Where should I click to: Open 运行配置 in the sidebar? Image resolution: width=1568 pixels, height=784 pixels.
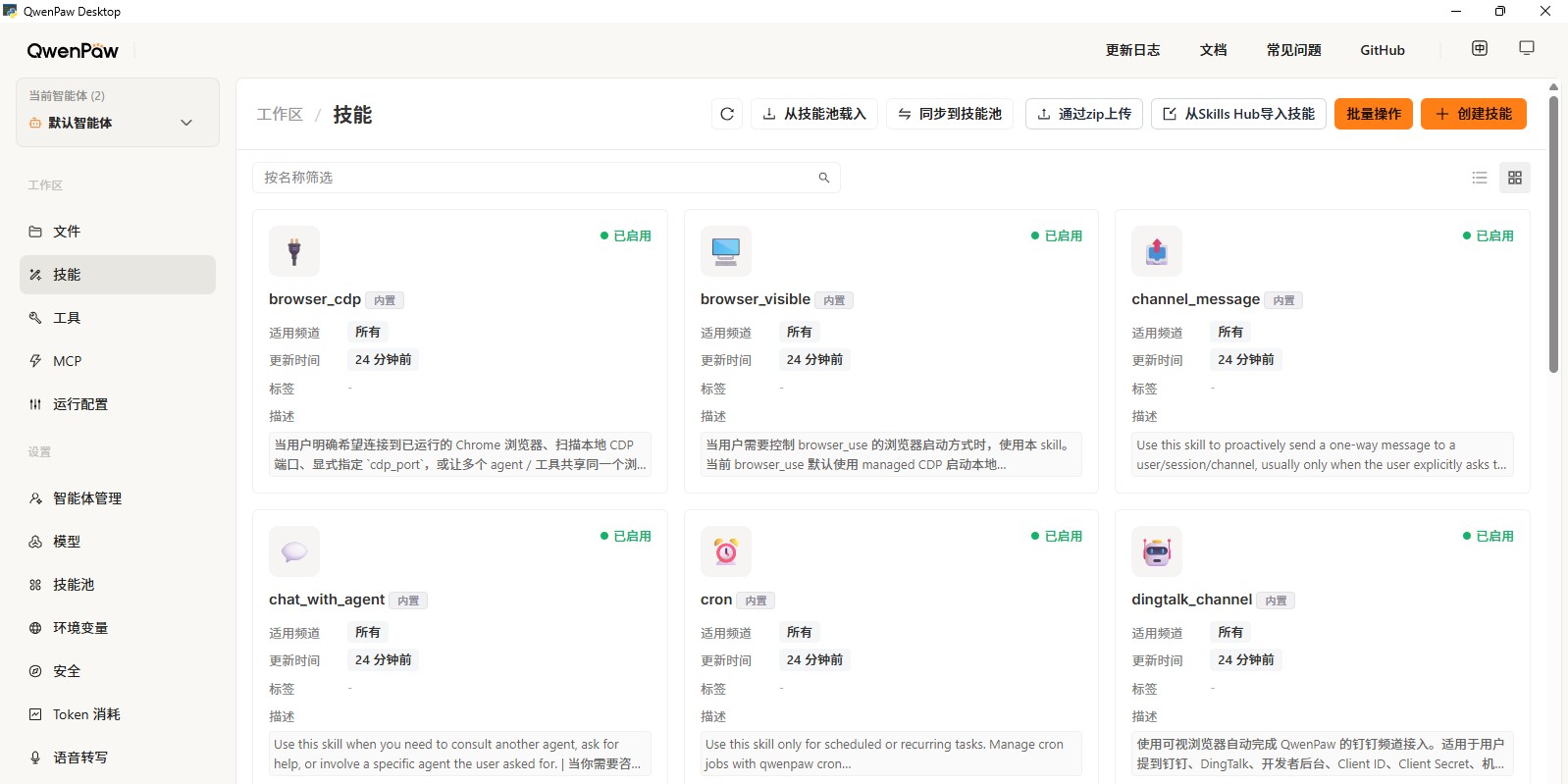[118, 404]
